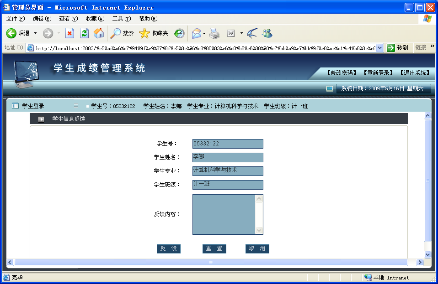Image resolution: width=438 pixels, height=284 pixels.
Task: Click the icon beside 学生信息反馈
Action: (x=41, y=119)
